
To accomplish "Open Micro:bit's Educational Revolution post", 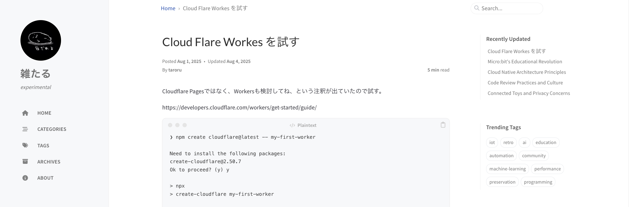I will (525, 62).
